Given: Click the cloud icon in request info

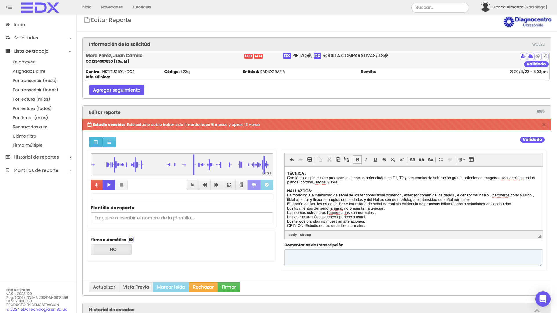Looking at the screenshot, I should click(530, 56).
